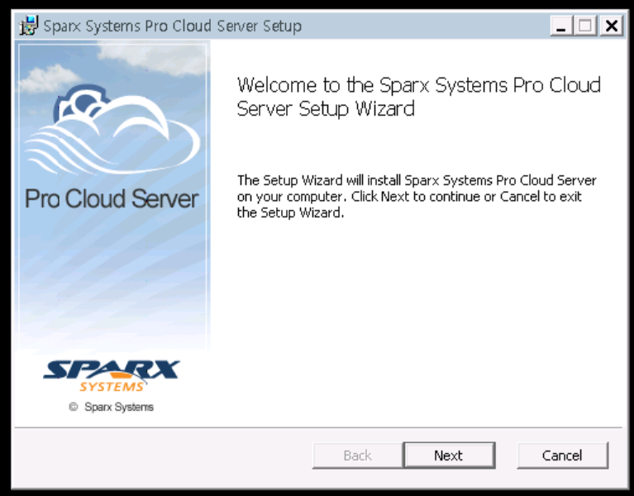Open the installer icon in title bar
The height and width of the screenshot is (496, 634).
pyautogui.click(x=29, y=26)
